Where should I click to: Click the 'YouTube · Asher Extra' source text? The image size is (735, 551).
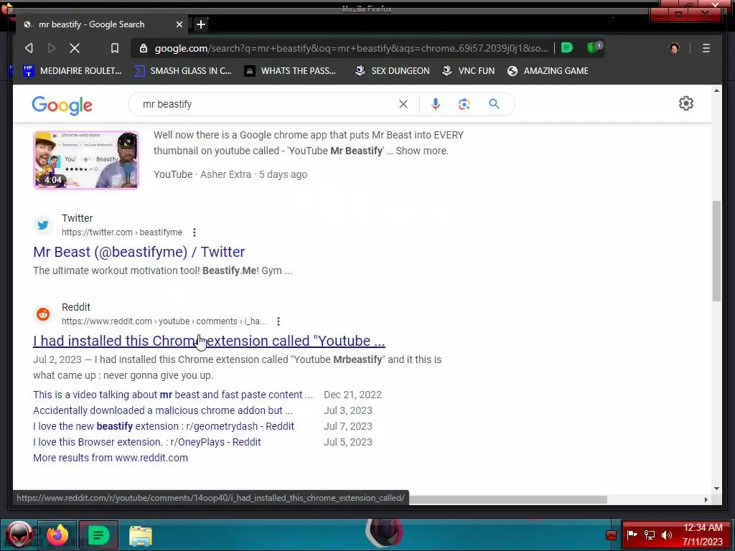[x=202, y=174]
